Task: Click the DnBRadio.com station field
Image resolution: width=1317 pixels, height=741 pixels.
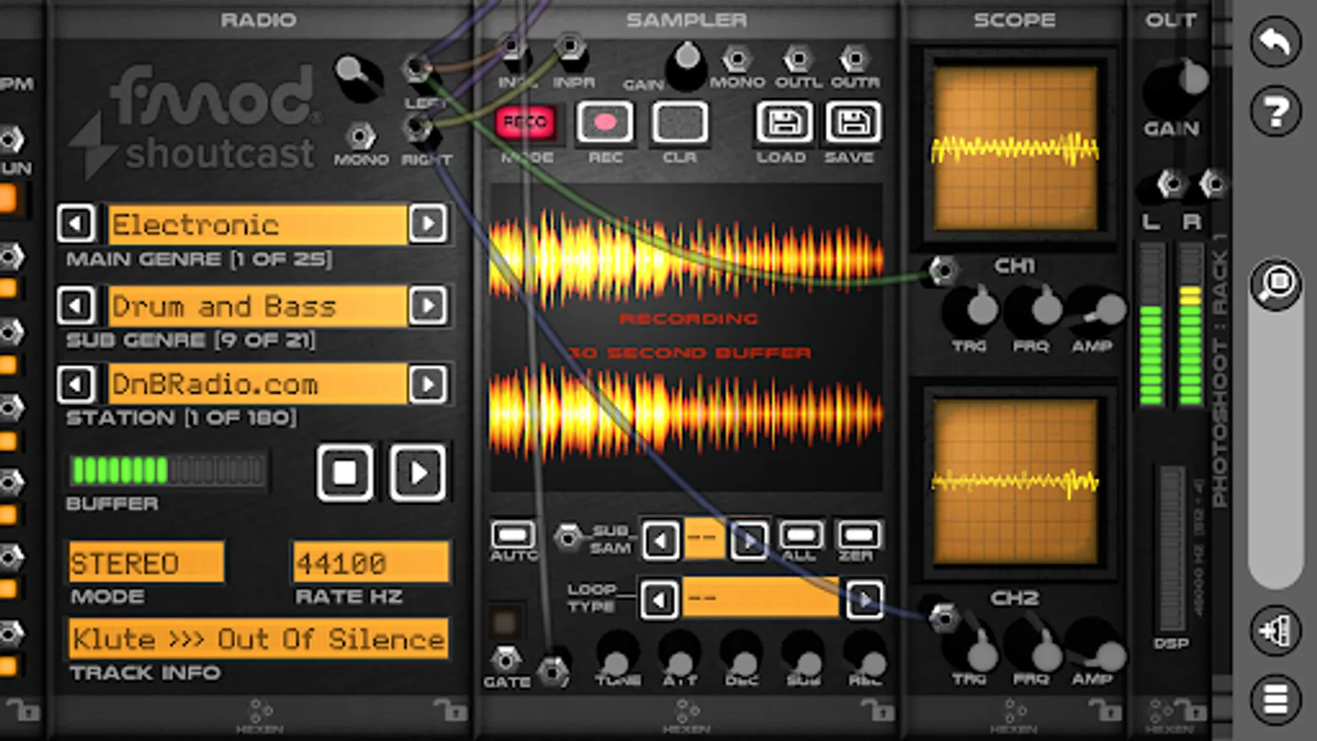Action: (x=258, y=384)
